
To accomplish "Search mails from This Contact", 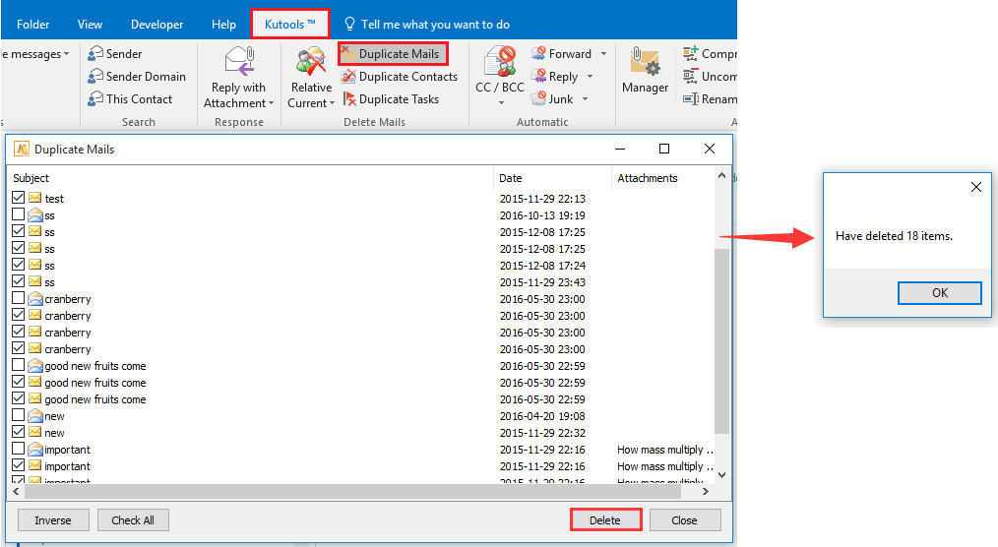I will (x=131, y=99).
